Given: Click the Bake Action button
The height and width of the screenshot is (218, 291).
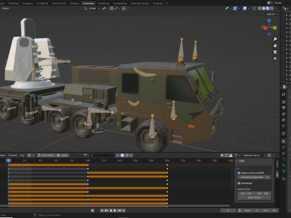Looking at the screenshot, I should click(254, 197).
